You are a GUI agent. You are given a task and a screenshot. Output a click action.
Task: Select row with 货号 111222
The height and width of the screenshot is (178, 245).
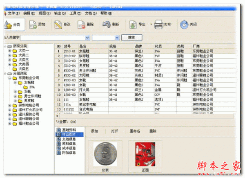[145, 109]
